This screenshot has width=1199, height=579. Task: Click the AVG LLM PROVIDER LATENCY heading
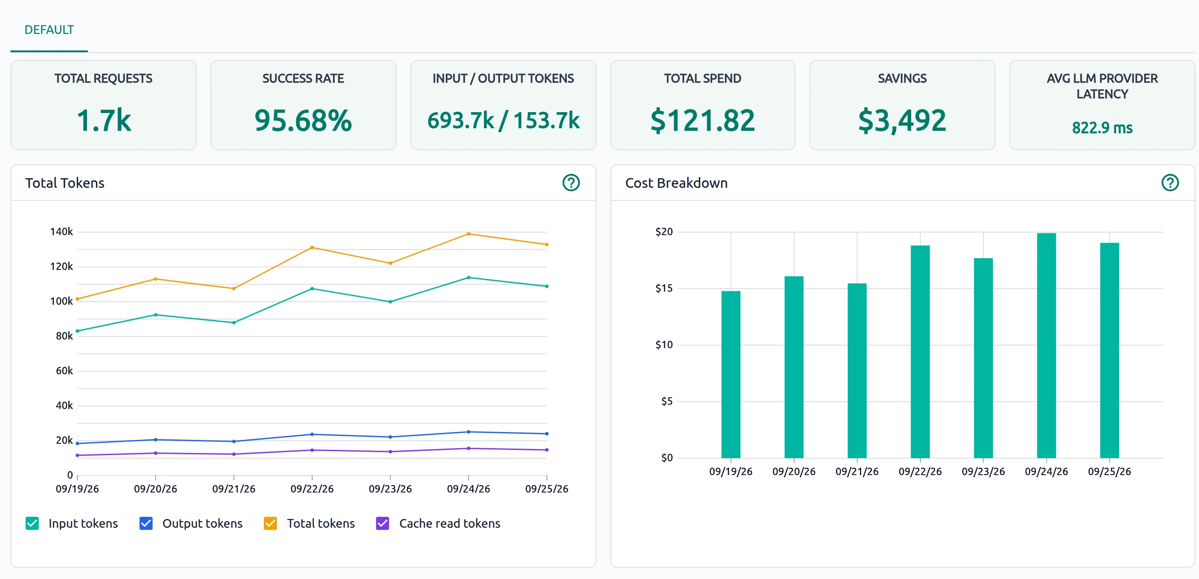pos(1102,86)
